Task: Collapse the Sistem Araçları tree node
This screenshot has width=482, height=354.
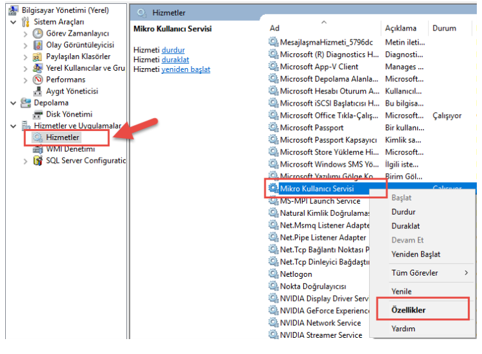Action: tap(14, 22)
